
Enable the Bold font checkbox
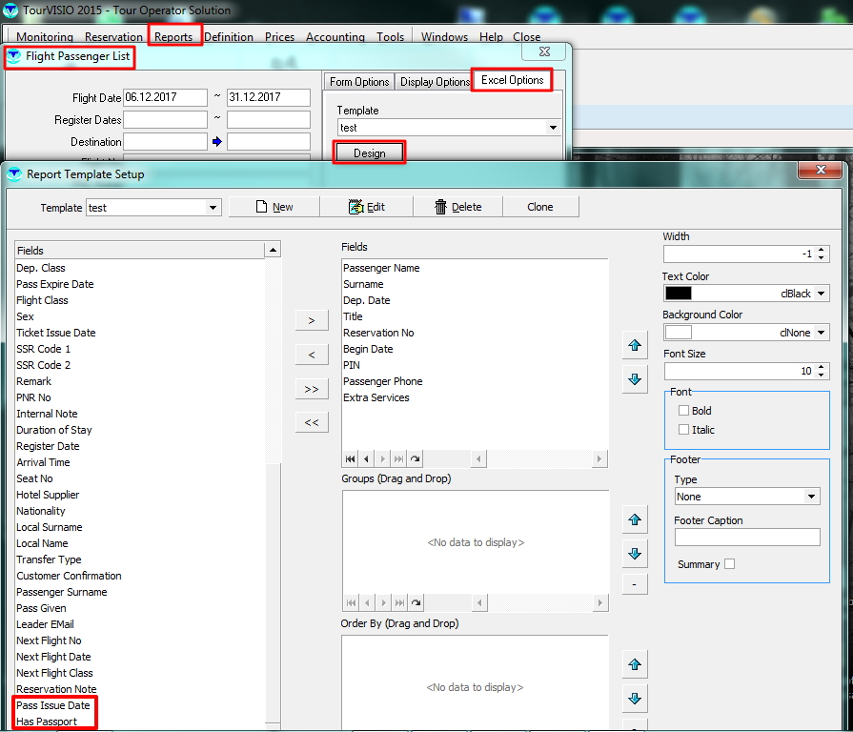(x=683, y=411)
